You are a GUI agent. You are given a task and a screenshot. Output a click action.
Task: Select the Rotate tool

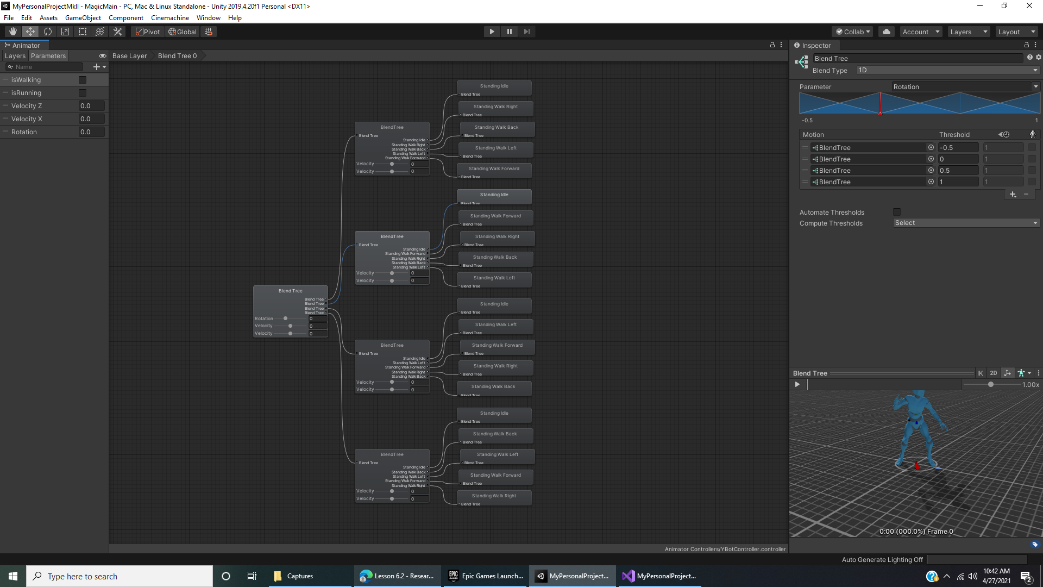48,31
